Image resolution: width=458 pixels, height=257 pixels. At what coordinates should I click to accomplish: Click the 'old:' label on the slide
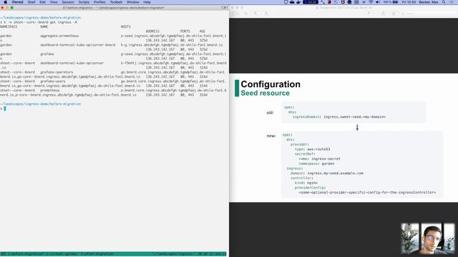(x=270, y=113)
